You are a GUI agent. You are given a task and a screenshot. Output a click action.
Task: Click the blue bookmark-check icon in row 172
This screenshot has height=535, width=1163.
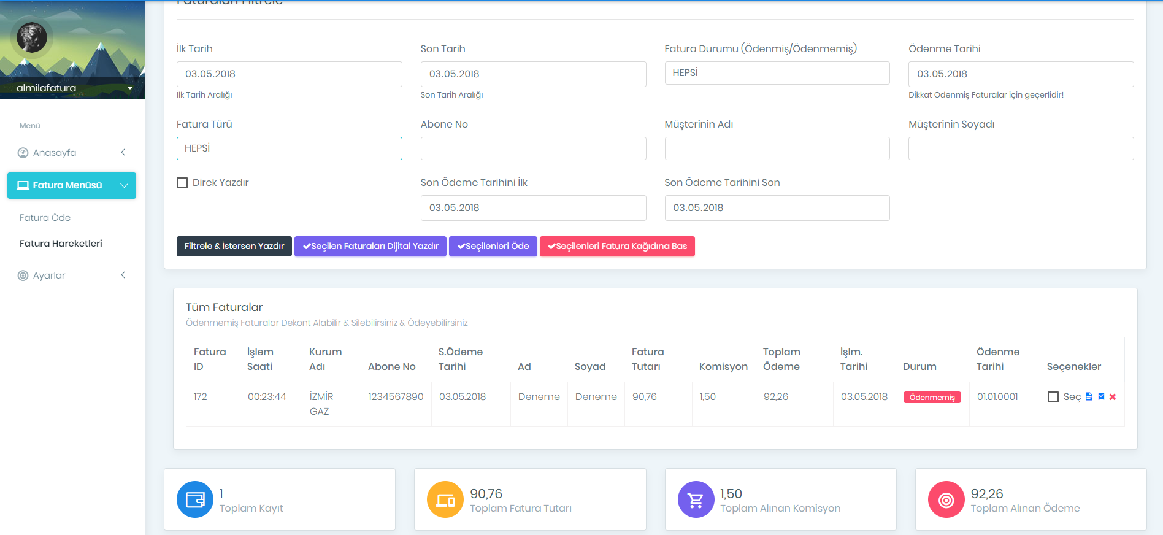click(1101, 397)
